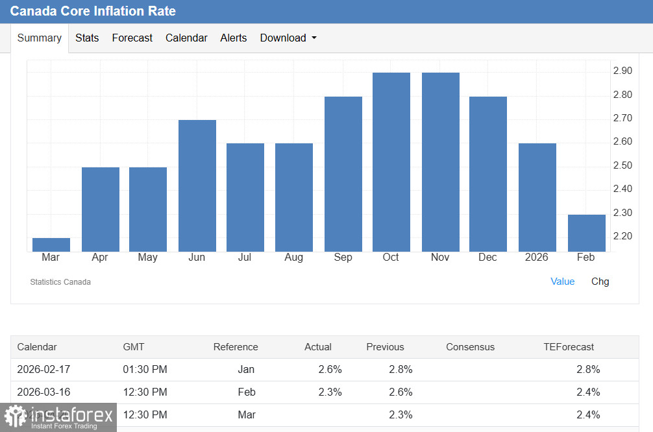The height and width of the screenshot is (432, 653).
Task: Click the March bar in the chart
Action: coord(51,245)
